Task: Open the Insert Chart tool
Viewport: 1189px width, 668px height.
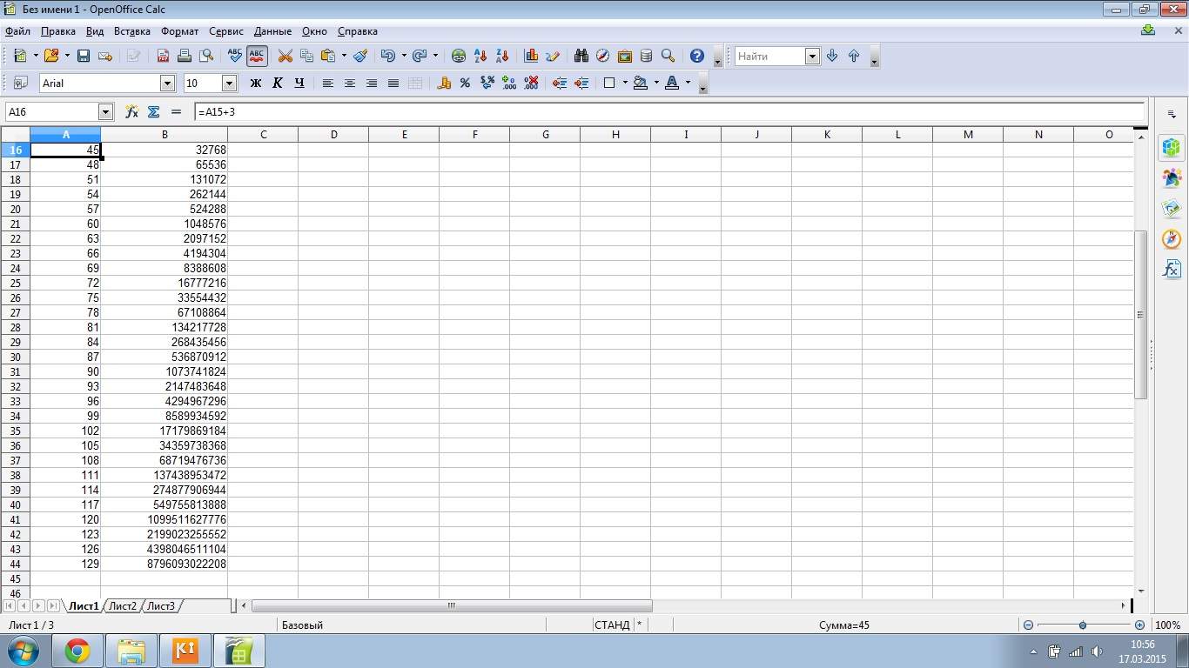Action: point(531,57)
